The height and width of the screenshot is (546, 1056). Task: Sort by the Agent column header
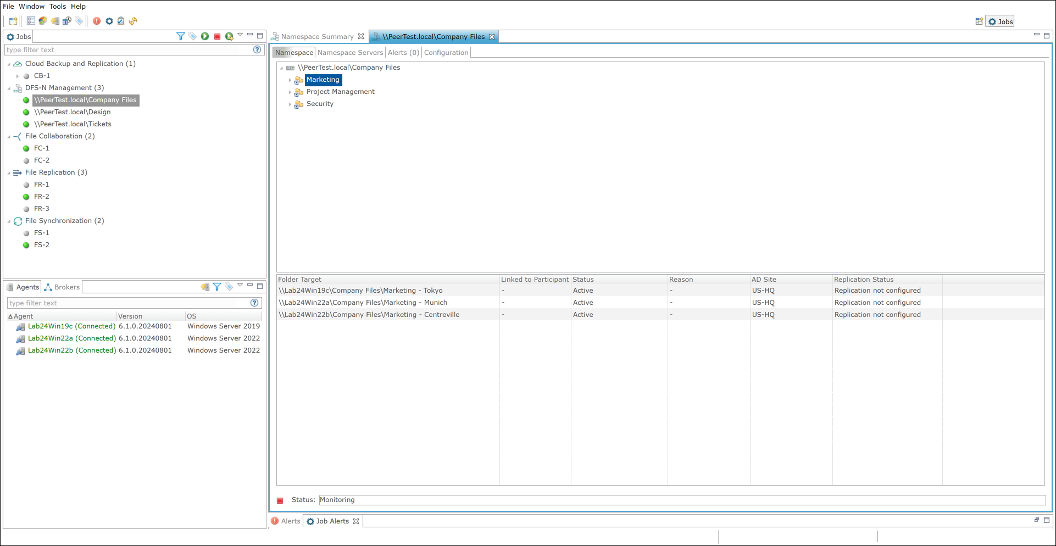[62, 316]
